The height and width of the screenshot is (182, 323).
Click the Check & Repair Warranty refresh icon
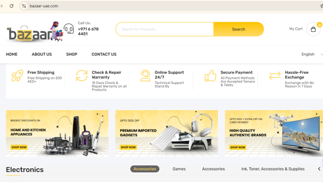82,75
